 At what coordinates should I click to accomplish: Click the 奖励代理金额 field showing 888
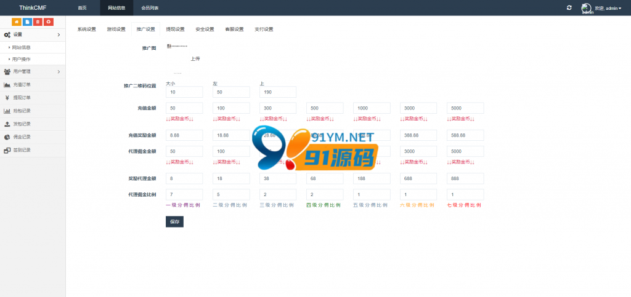466,178
